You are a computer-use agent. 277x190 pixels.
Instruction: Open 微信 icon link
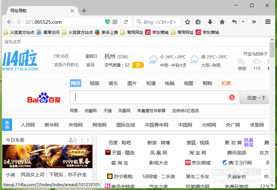[x=242, y=65]
